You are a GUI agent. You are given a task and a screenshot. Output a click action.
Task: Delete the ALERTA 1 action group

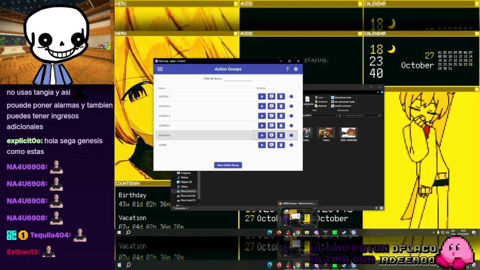pyautogui.click(x=281, y=96)
